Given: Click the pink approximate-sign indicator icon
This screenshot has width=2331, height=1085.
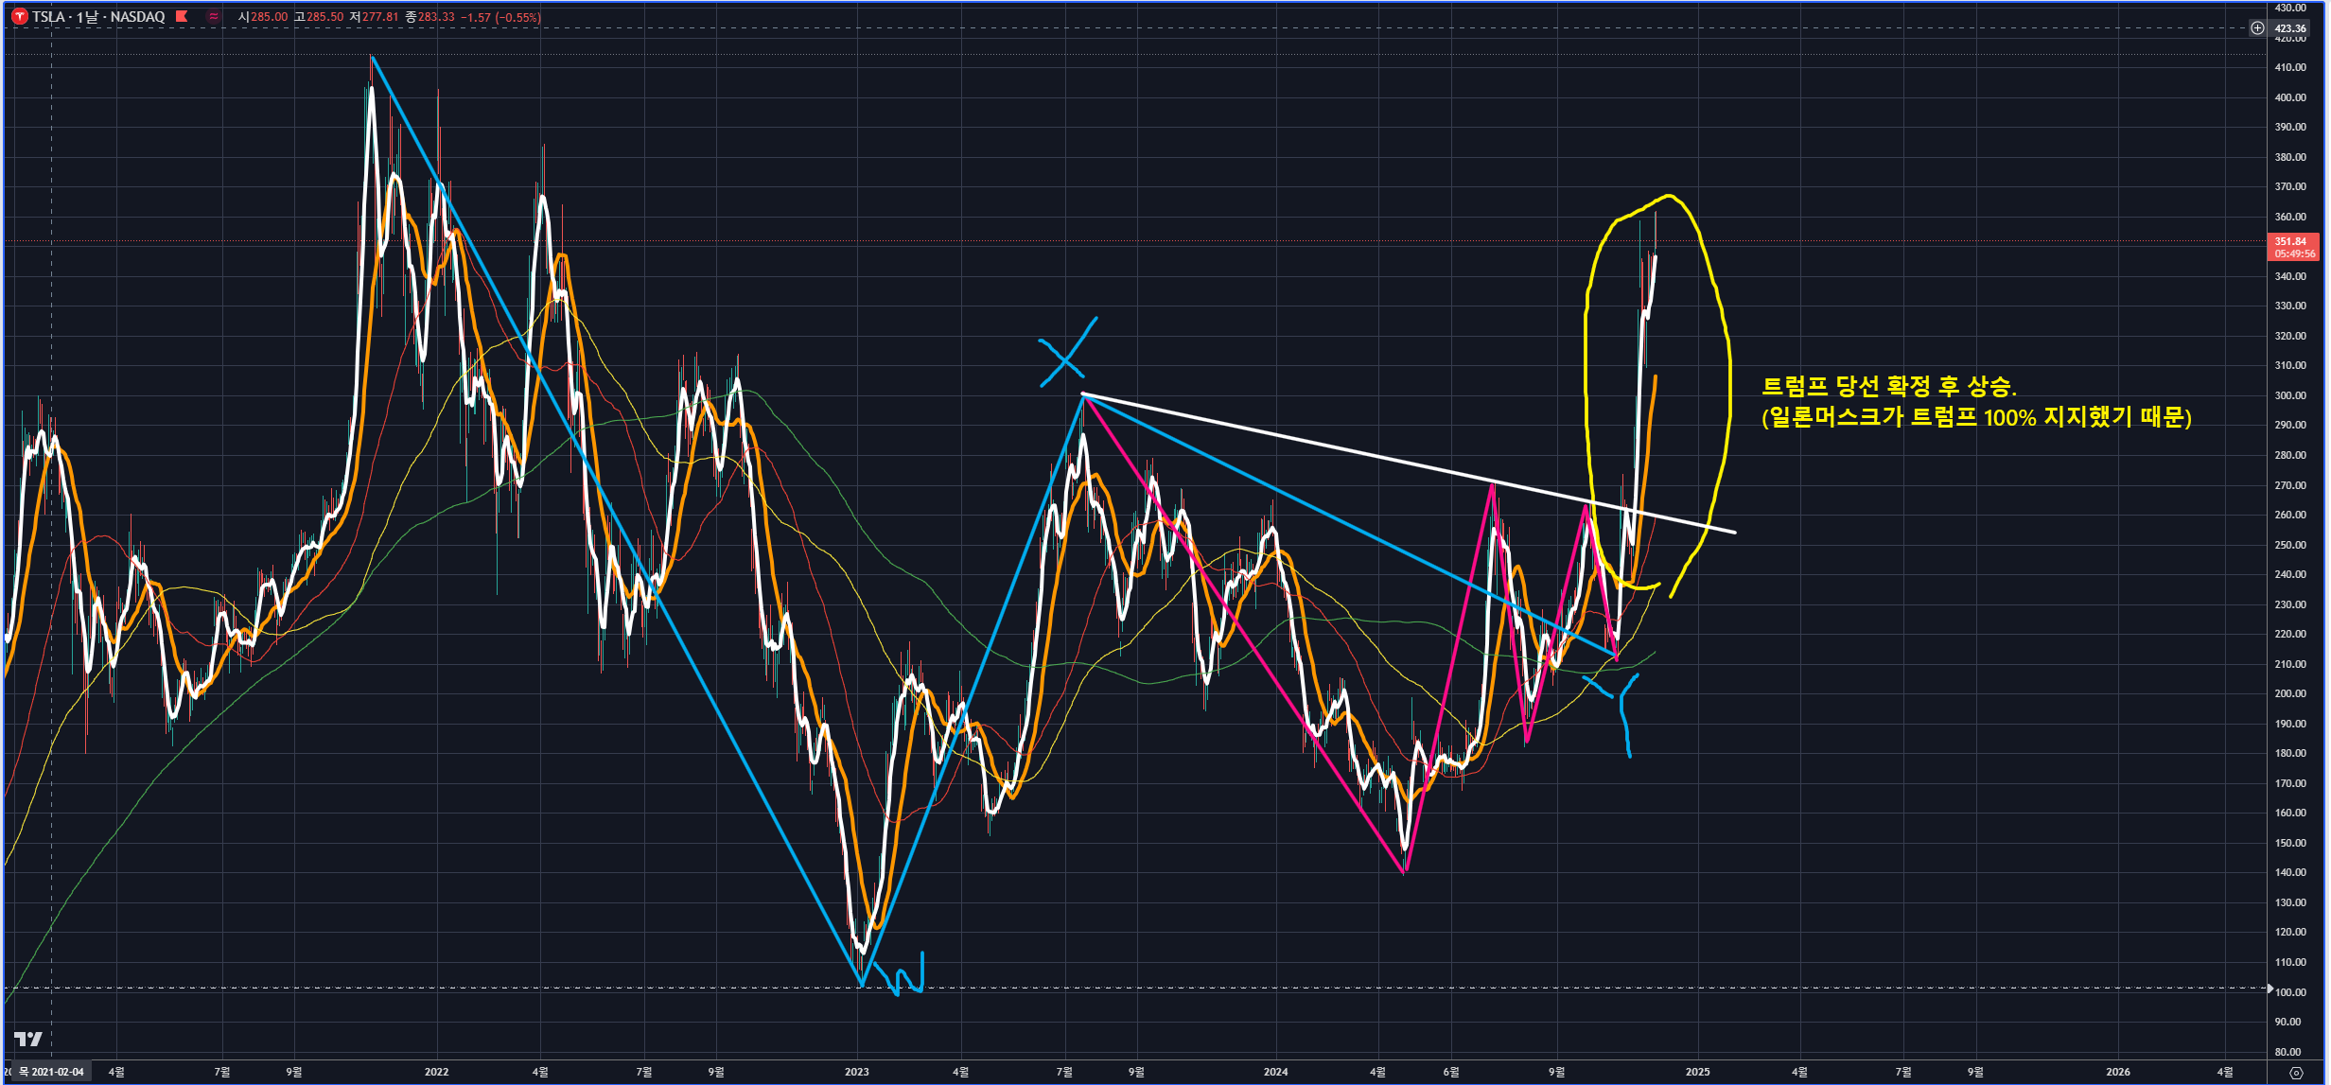Looking at the screenshot, I should pyautogui.click(x=214, y=16).
